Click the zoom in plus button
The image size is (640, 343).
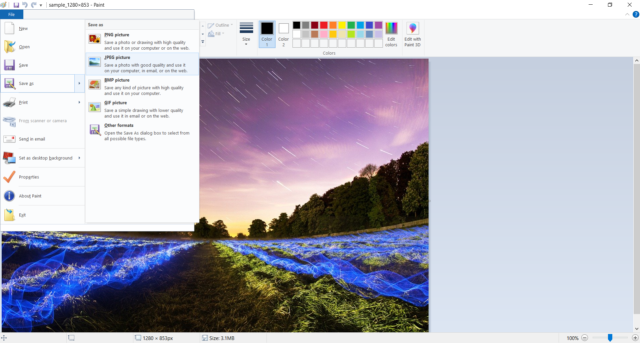[x=635, y=338]
